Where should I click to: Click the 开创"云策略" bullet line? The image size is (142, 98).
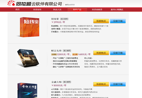65,58
